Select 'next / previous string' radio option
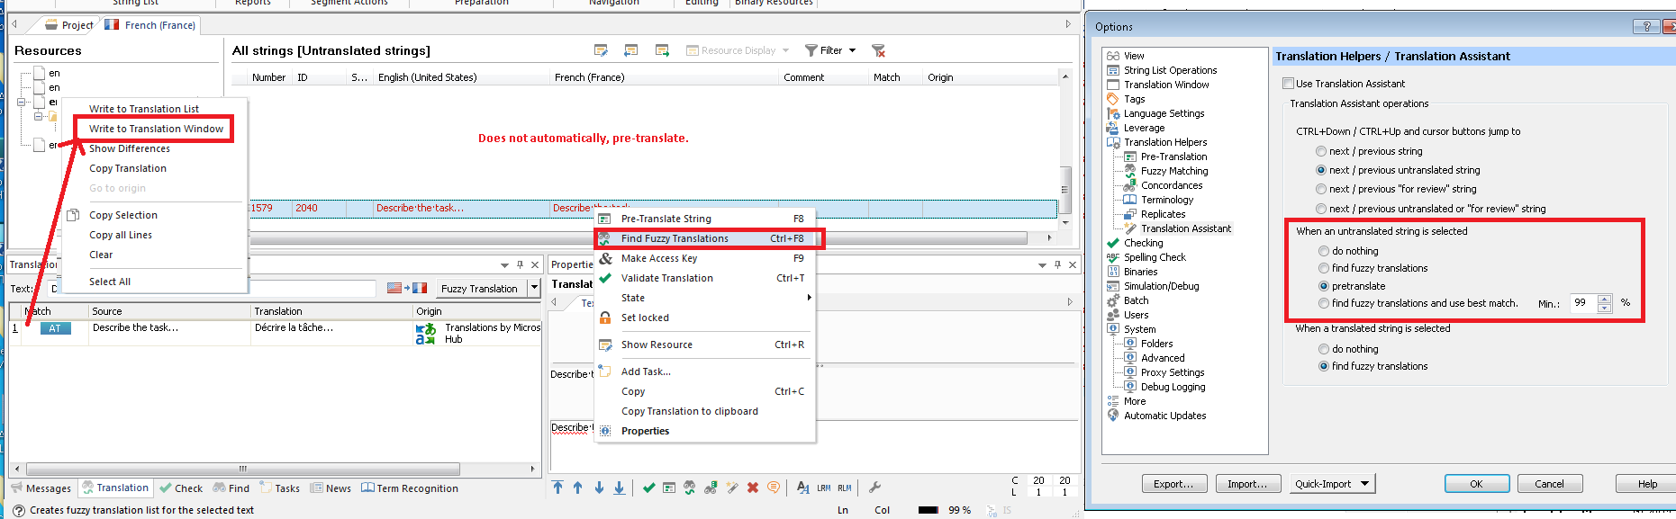1676x519 pixels. [1321, 151]
